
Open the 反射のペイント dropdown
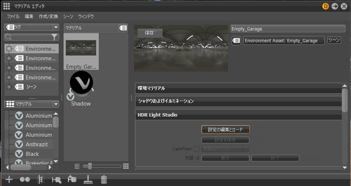(225, 149)
